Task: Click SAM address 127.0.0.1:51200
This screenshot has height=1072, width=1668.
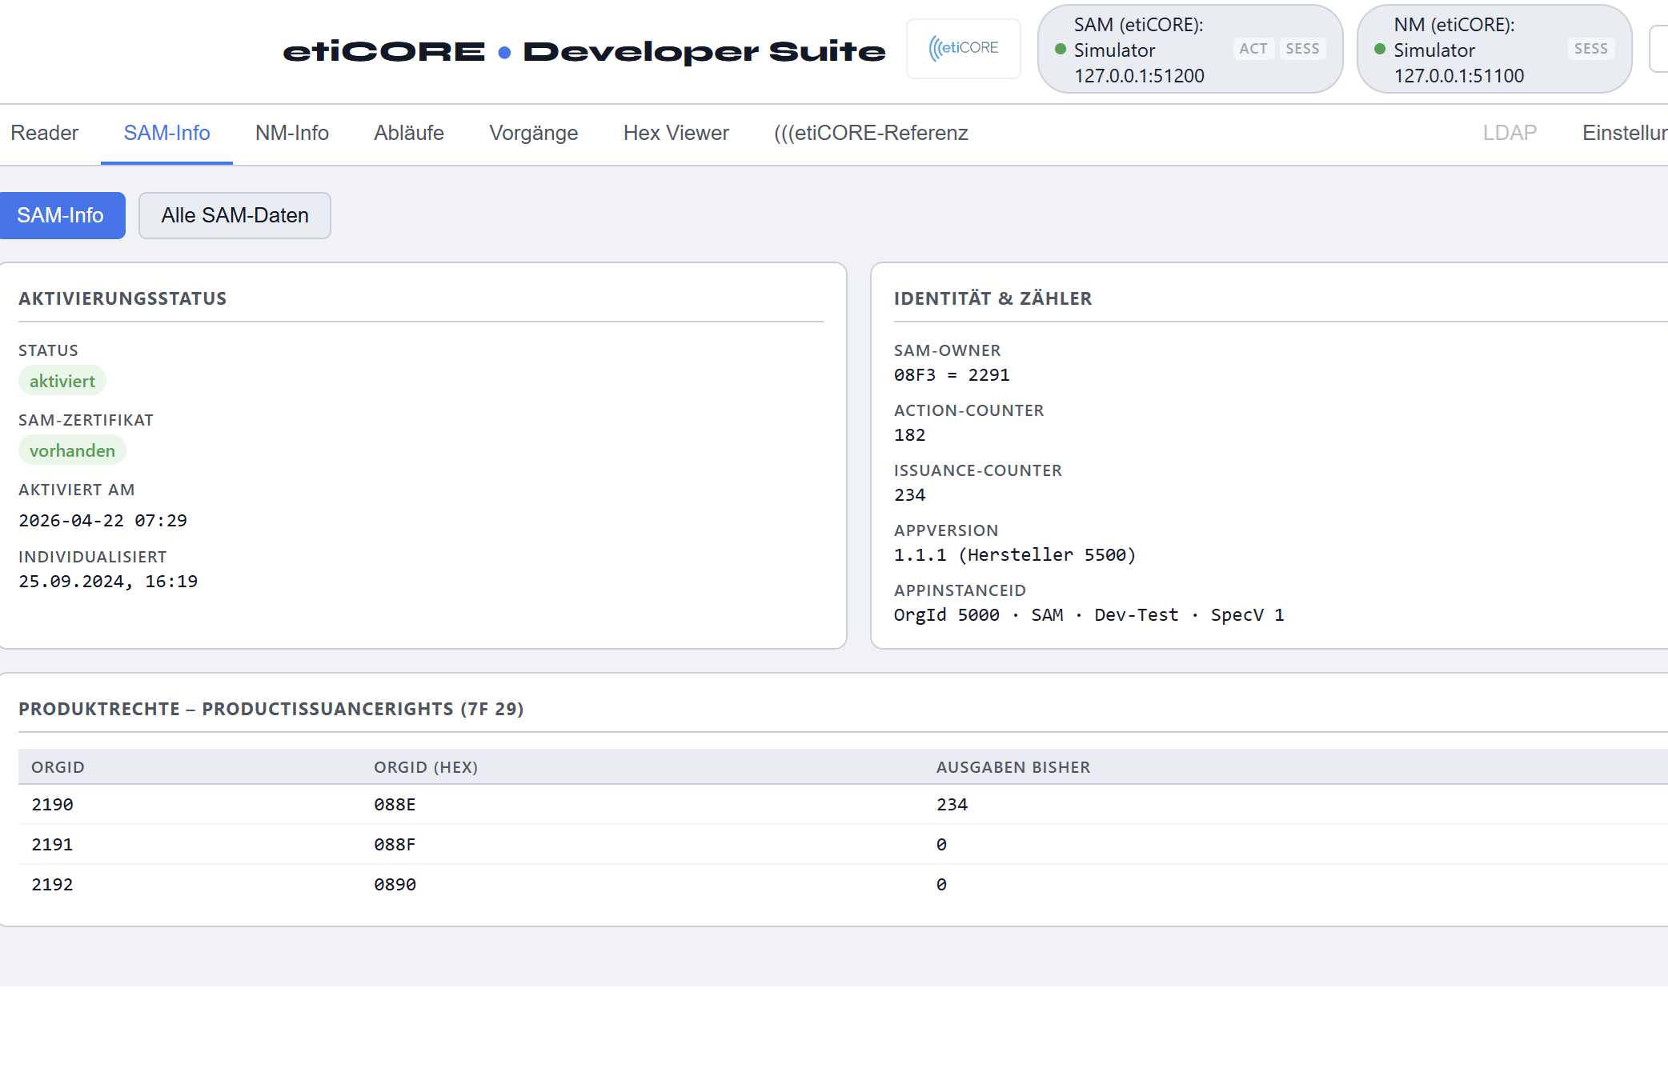Action: (1139, 76)
